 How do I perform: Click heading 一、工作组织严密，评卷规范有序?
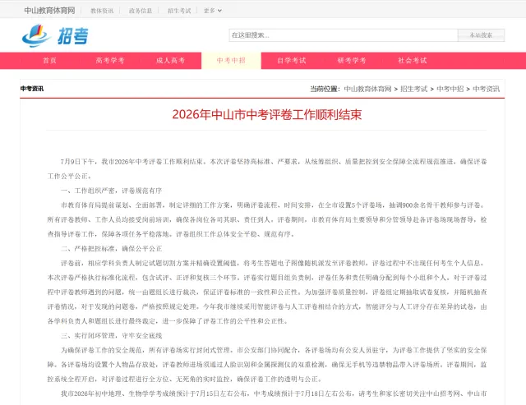112,191
